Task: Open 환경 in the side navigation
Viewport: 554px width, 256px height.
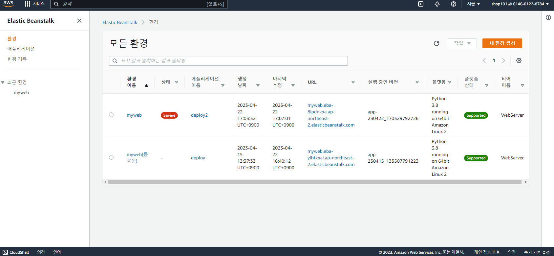Action: 12,38
